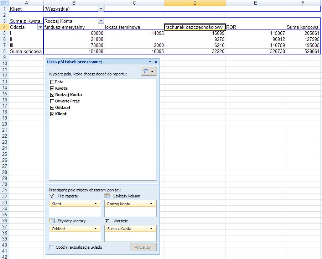
Task: Select total cell 16095
Action: pyautogui.click(x=134, y=51)
